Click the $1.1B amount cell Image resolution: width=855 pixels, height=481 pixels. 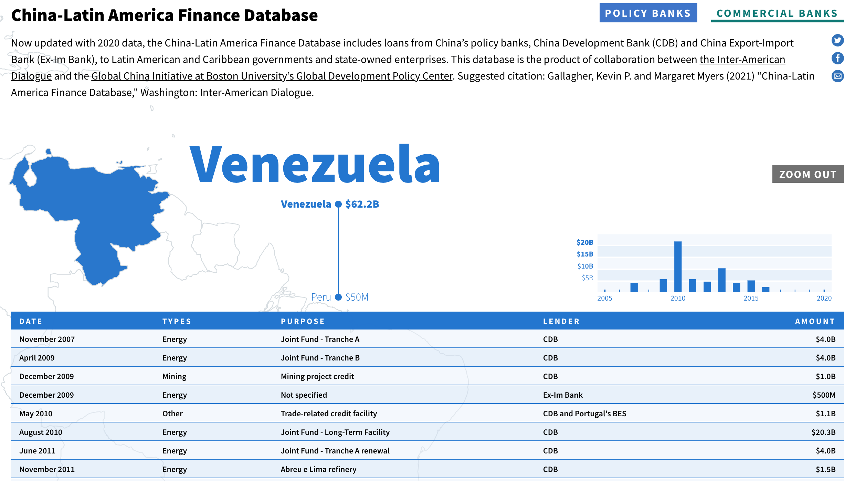(x=826, y=414)
